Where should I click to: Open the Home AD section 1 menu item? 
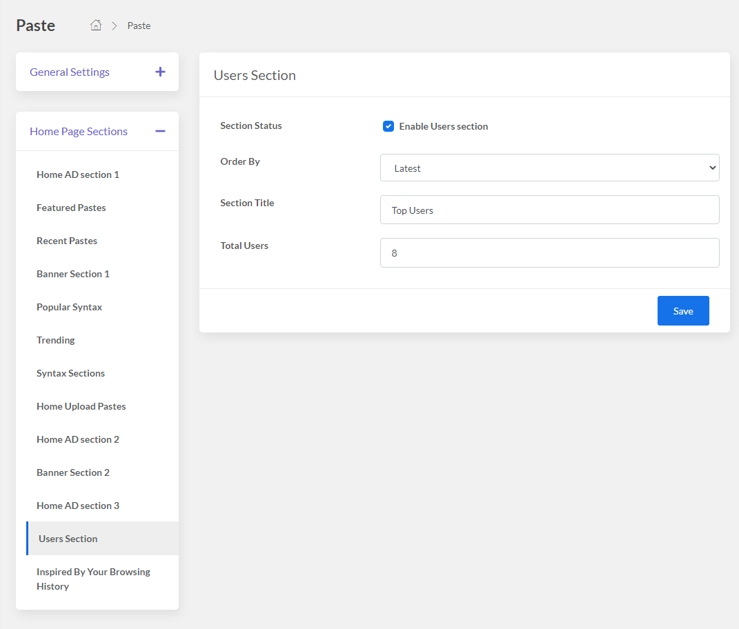click(78, 174)
